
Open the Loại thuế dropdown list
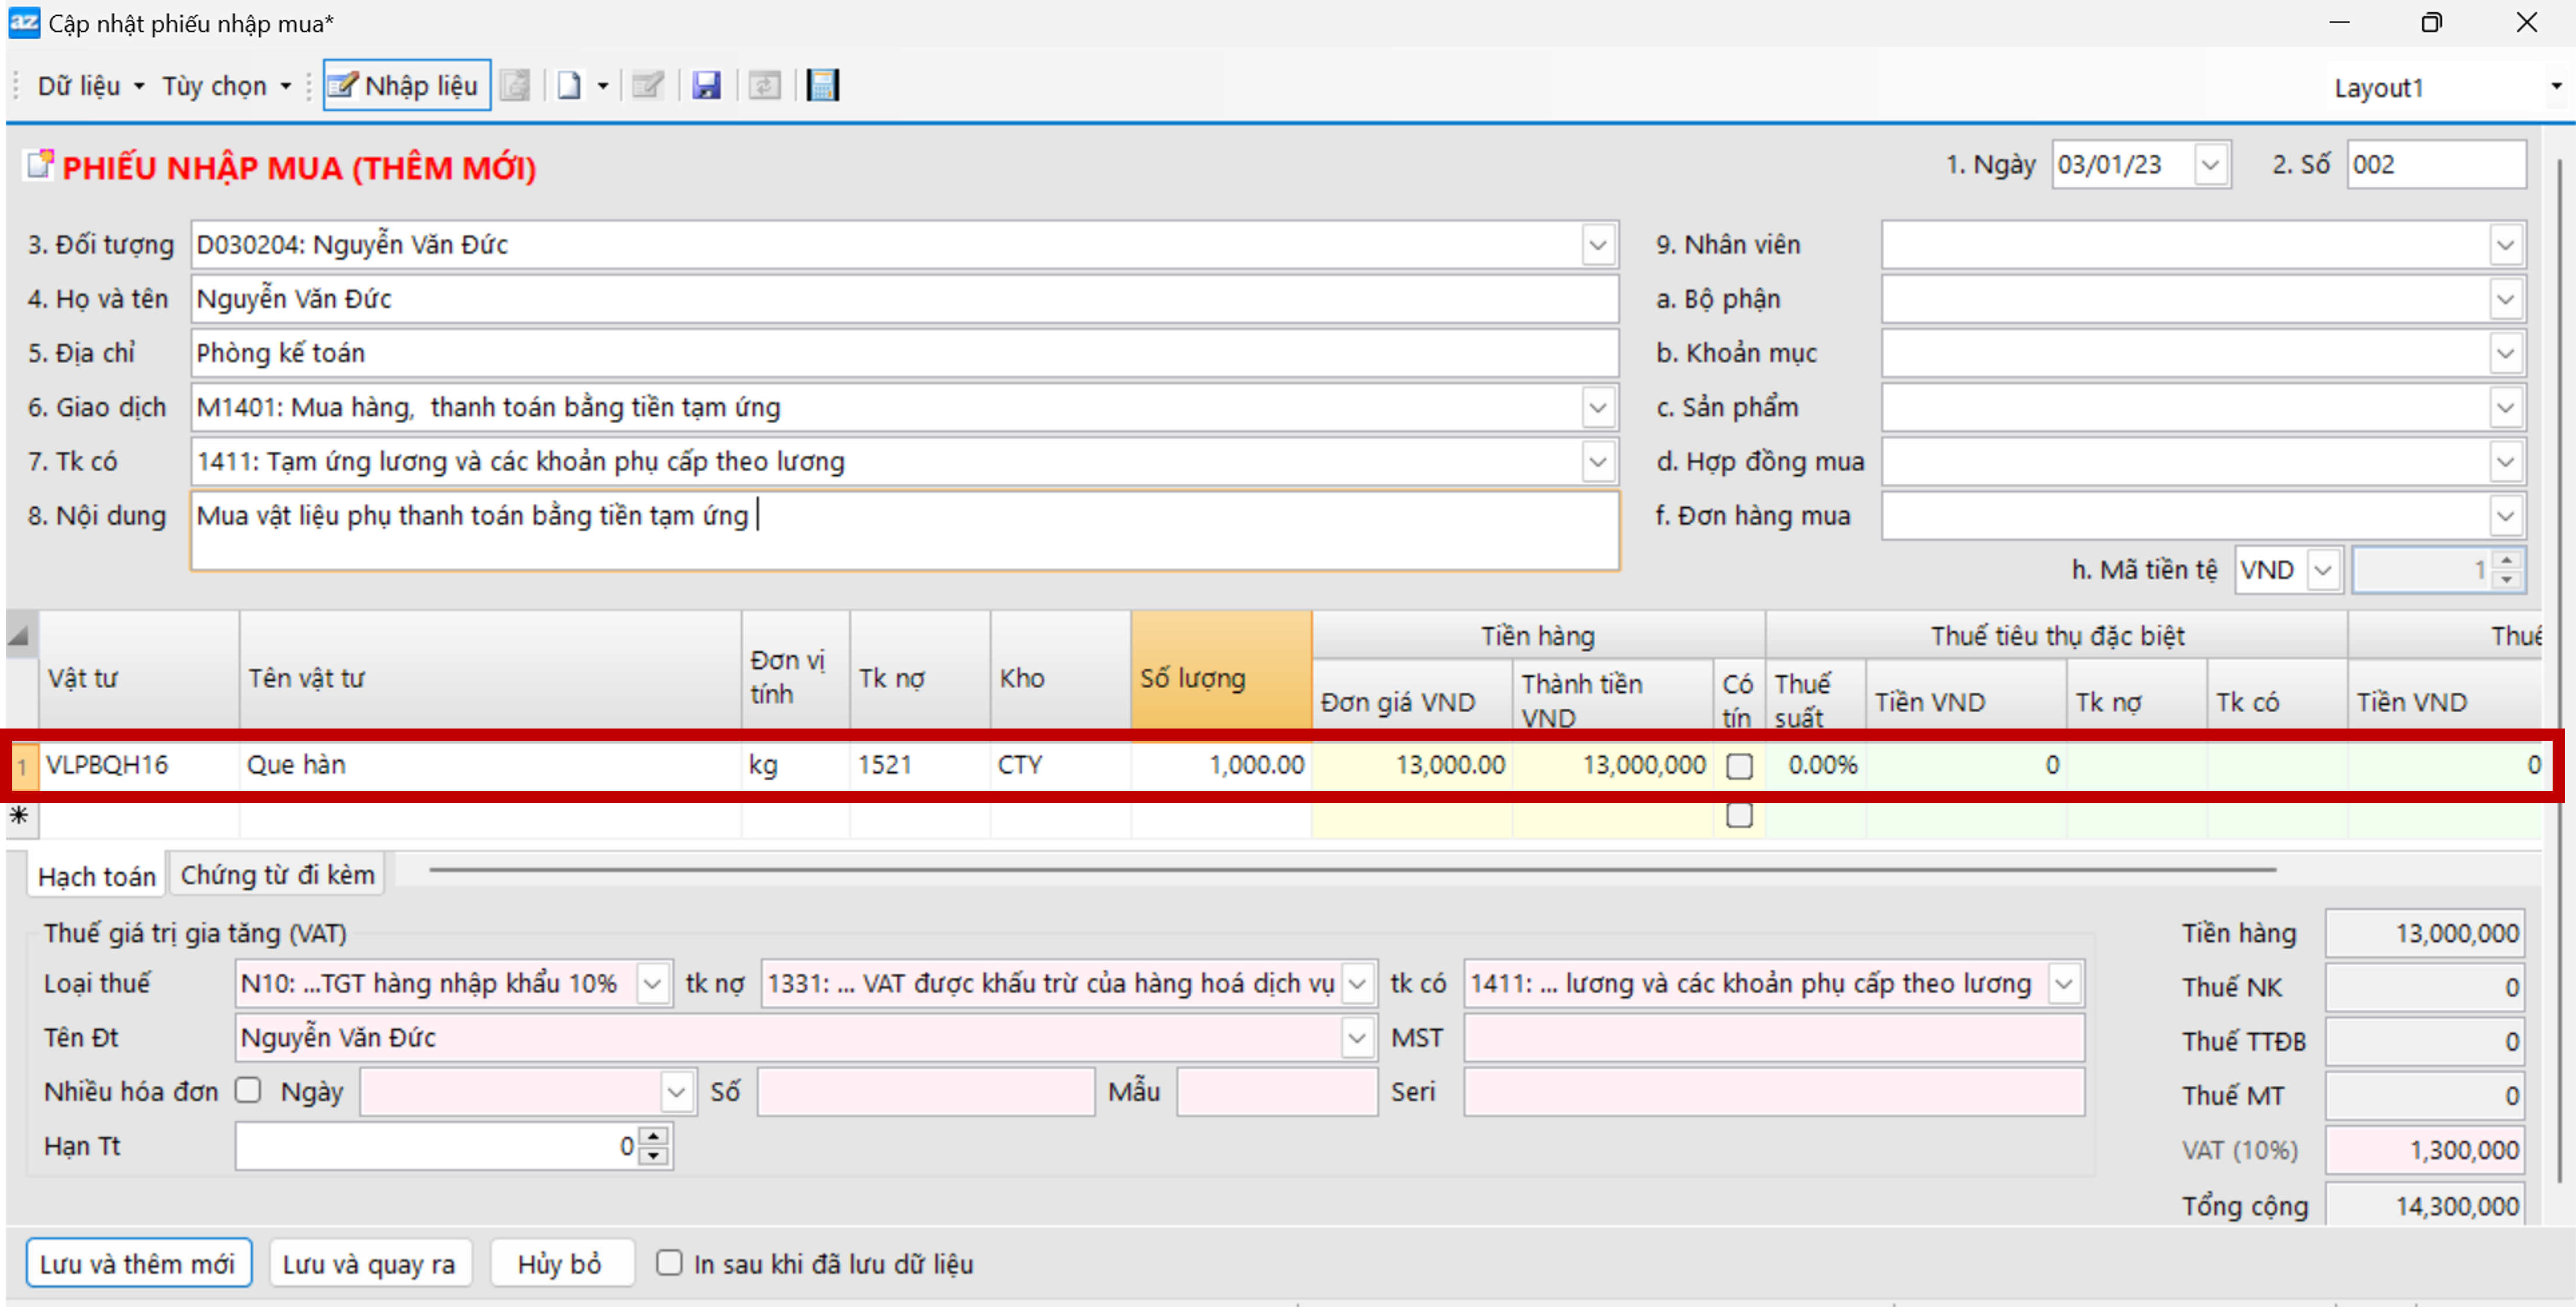point(653,984)
